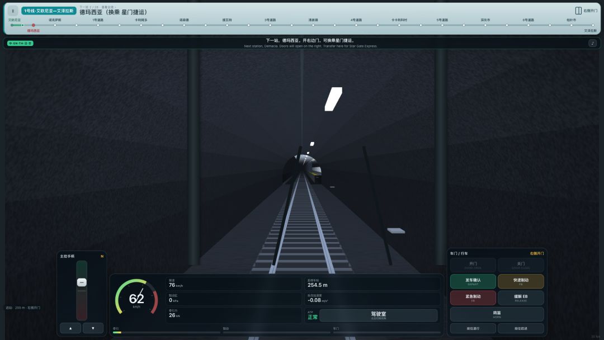The height and width of the screenshot is (340, 604).
Task: Select the 4号道路 station dot
Action: pos(356,25)
